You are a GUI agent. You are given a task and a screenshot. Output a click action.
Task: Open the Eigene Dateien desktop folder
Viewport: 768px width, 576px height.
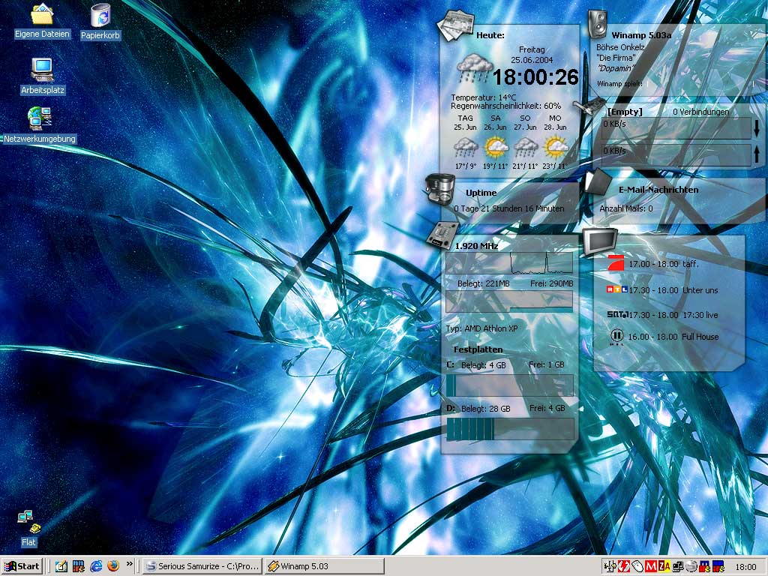[x=42, y=15]
